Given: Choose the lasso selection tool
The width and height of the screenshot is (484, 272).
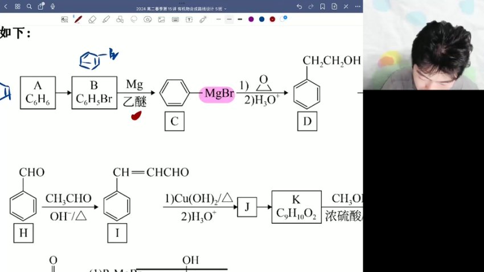Looking at the screenshot, I should pos(134,19).
